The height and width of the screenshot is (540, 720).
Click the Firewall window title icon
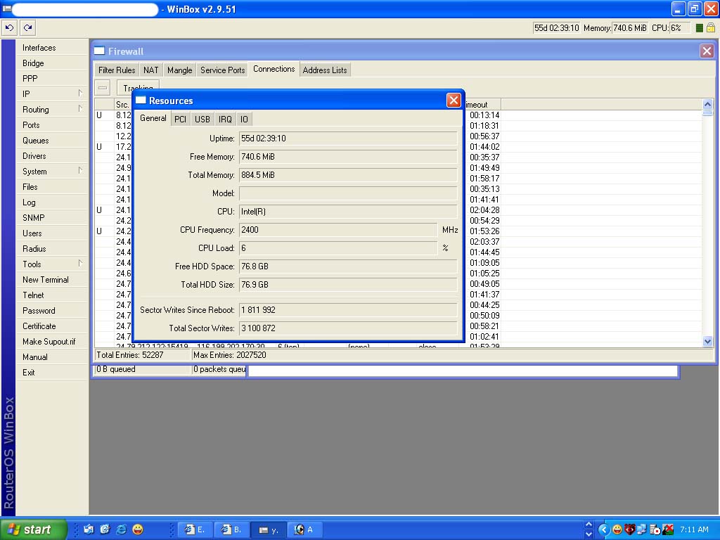[99, 51]
